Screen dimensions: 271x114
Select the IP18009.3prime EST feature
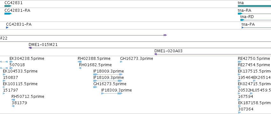108,74
